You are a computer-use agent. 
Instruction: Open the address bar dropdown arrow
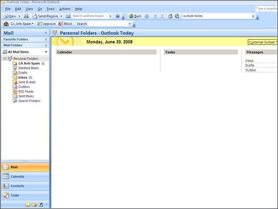pos(253,16)
